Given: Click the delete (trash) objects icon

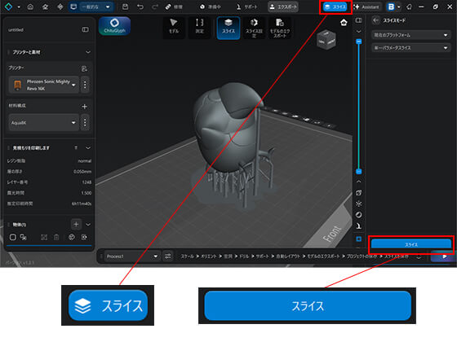Looking at the screenshot, I should coord(56,237).
